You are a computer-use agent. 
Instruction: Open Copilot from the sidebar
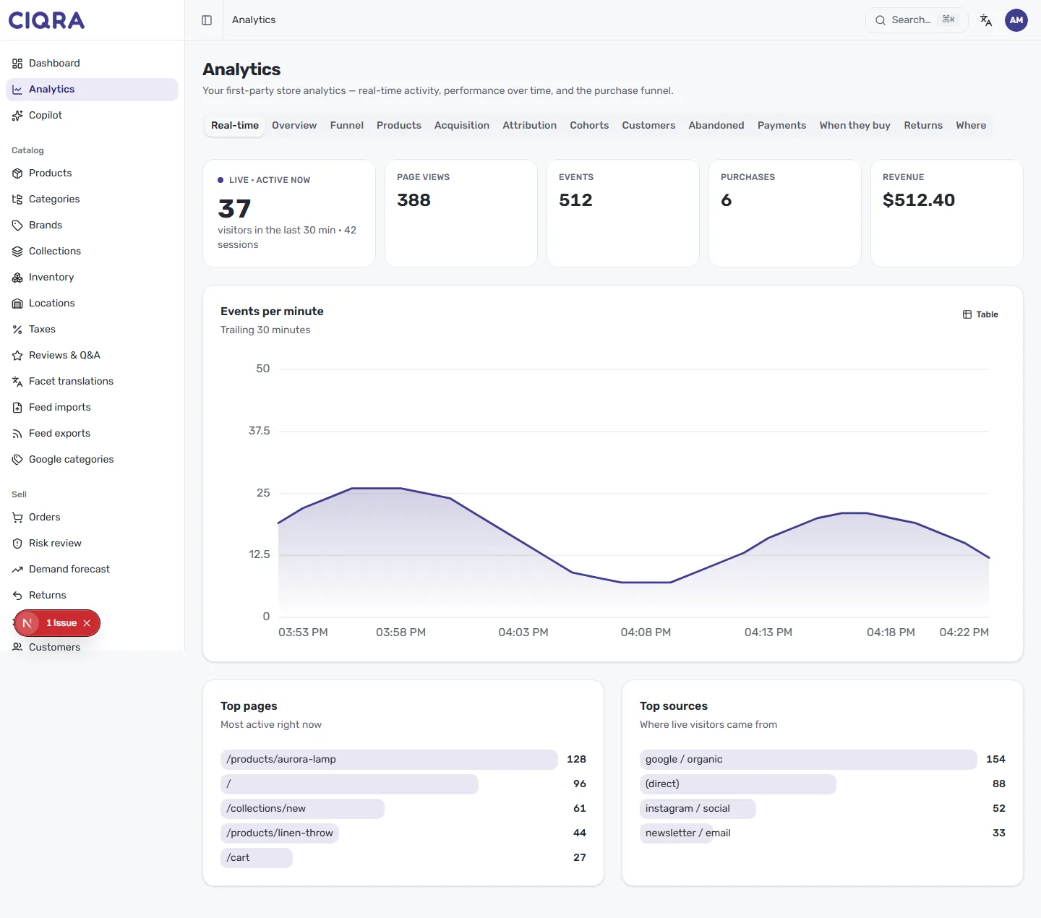(x=92, y=116)
